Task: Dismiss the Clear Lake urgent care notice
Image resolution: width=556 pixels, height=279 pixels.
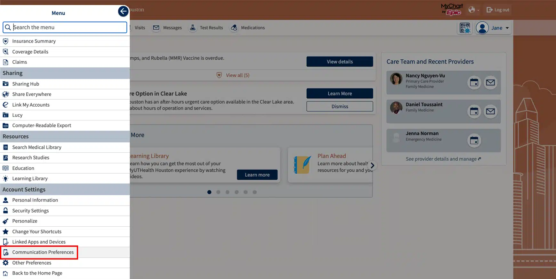Action: coord(340,106)
